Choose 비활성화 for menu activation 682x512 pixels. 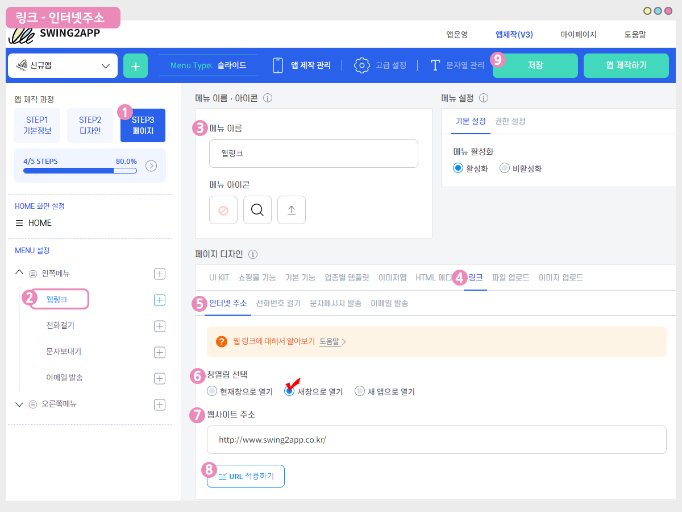pos(504,168)
